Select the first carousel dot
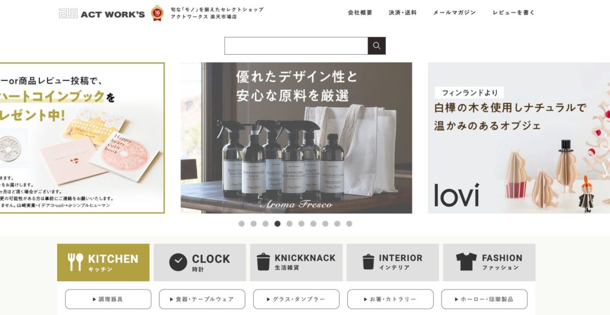 click(x=242, y=224)
